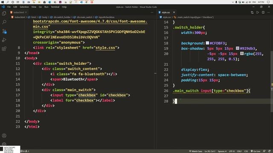Image resolution: width=273 pixels, height=153 pixels.
Task: Click the Open Changes icon in editor toolbar
Action: pos(252,12)
